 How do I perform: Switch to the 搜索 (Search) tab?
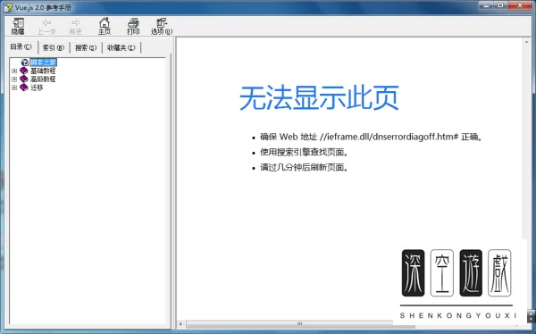[86, 47]
